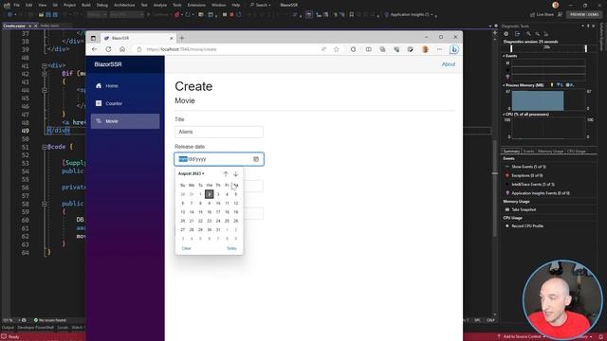
Task: Go to previous month in date picker
Action: (226, 174)
